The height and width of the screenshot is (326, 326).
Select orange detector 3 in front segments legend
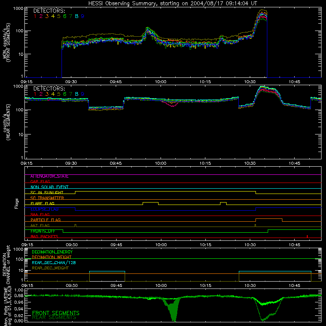pos(47,16)
